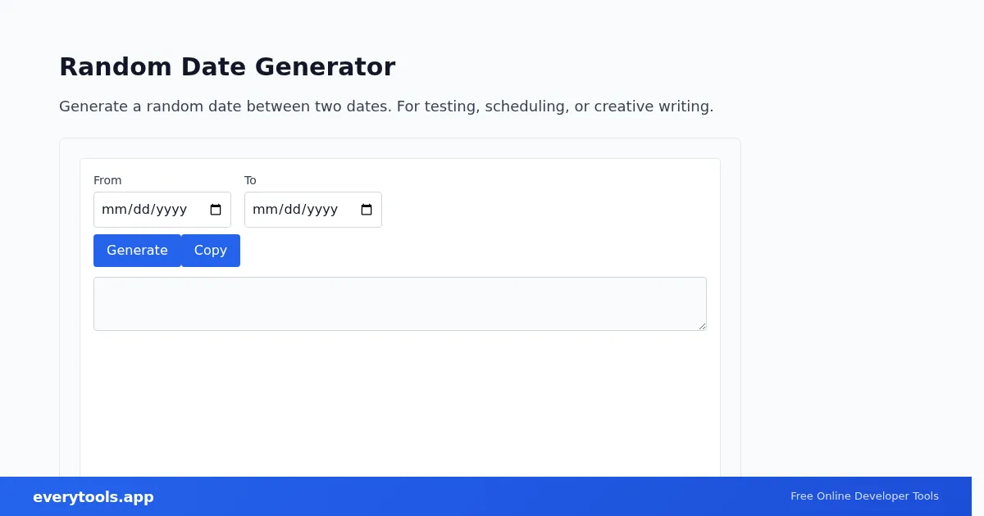
Task: Click the To label above the date field
Action: [250, 180]
